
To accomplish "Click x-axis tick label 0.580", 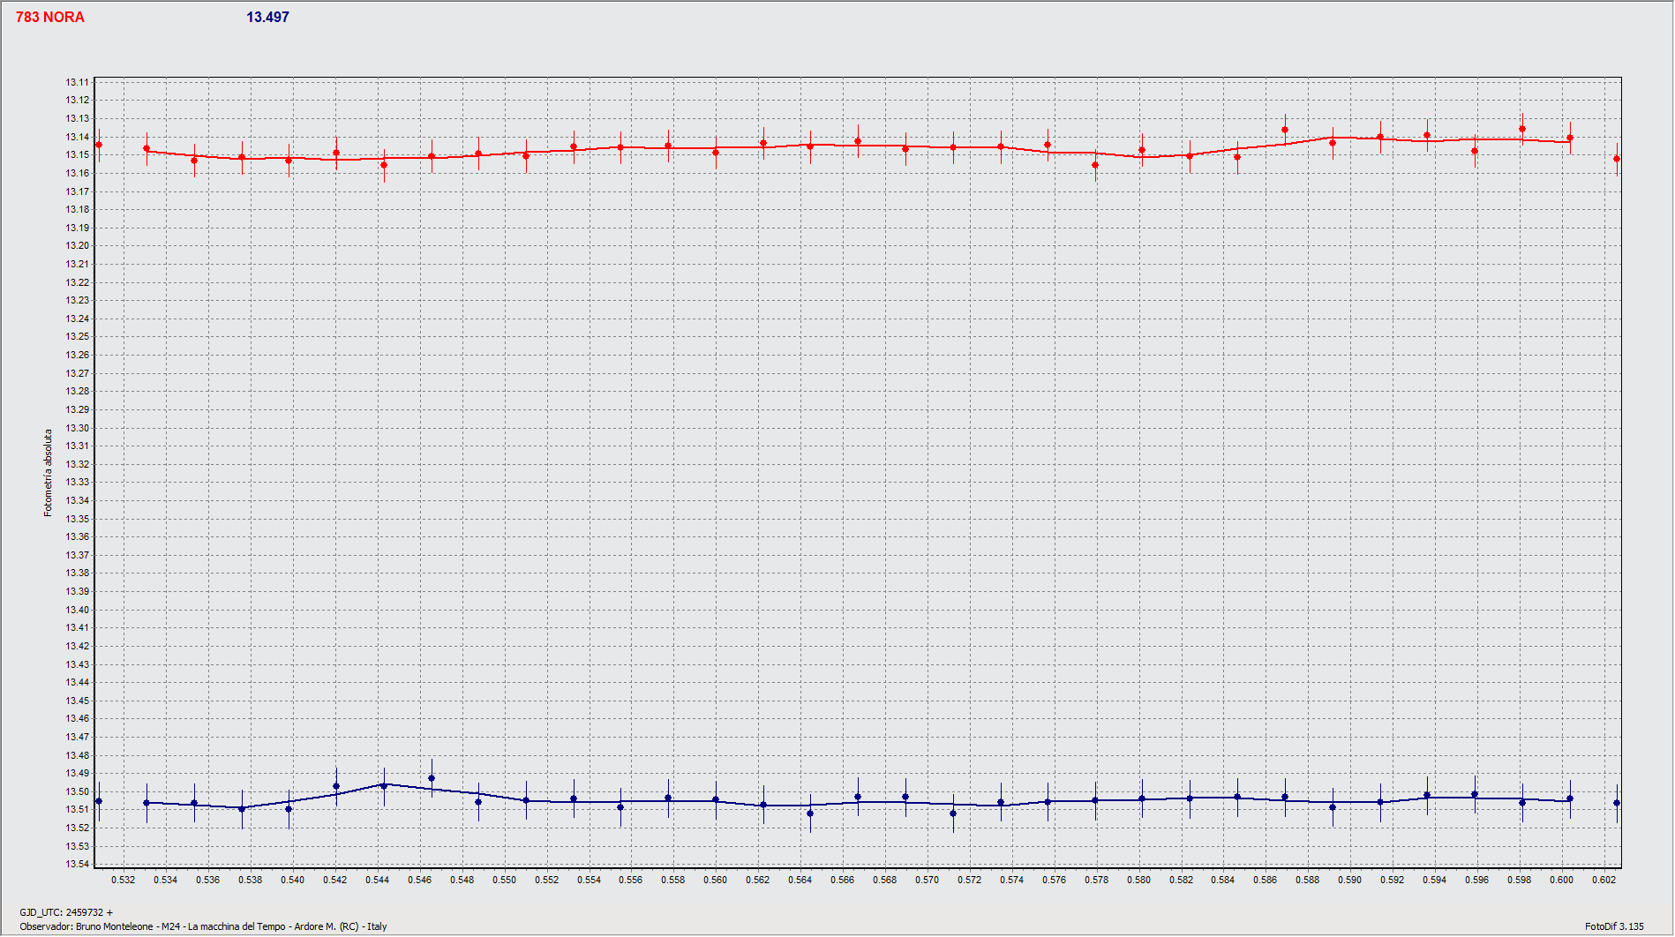I will point(1138,880).
